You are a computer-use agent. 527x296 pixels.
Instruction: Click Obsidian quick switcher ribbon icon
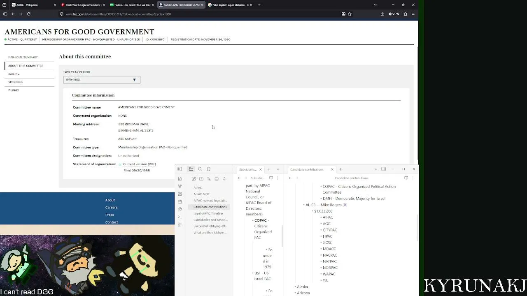click(x=180, y=178)
